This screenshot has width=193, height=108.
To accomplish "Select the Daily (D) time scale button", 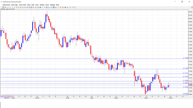I will click(x=31, y=7).
